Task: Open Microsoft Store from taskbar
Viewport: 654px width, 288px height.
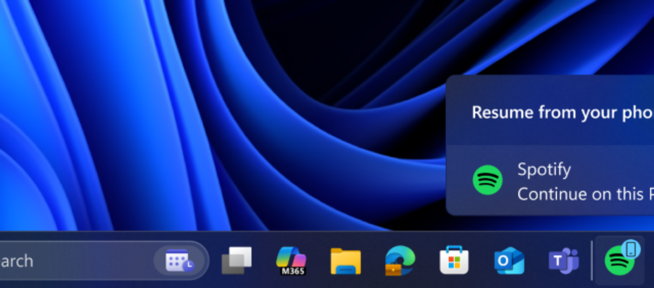Action: pyautogui.click(x=454, y=260)
